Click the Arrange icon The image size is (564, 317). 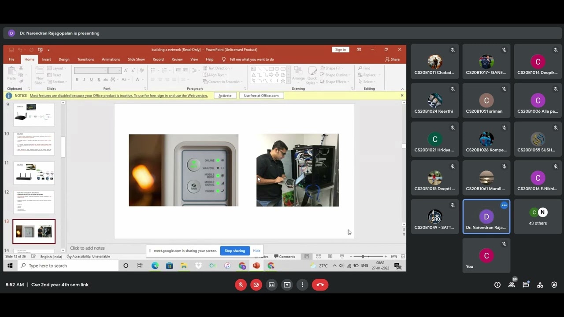tap(298, 74)
